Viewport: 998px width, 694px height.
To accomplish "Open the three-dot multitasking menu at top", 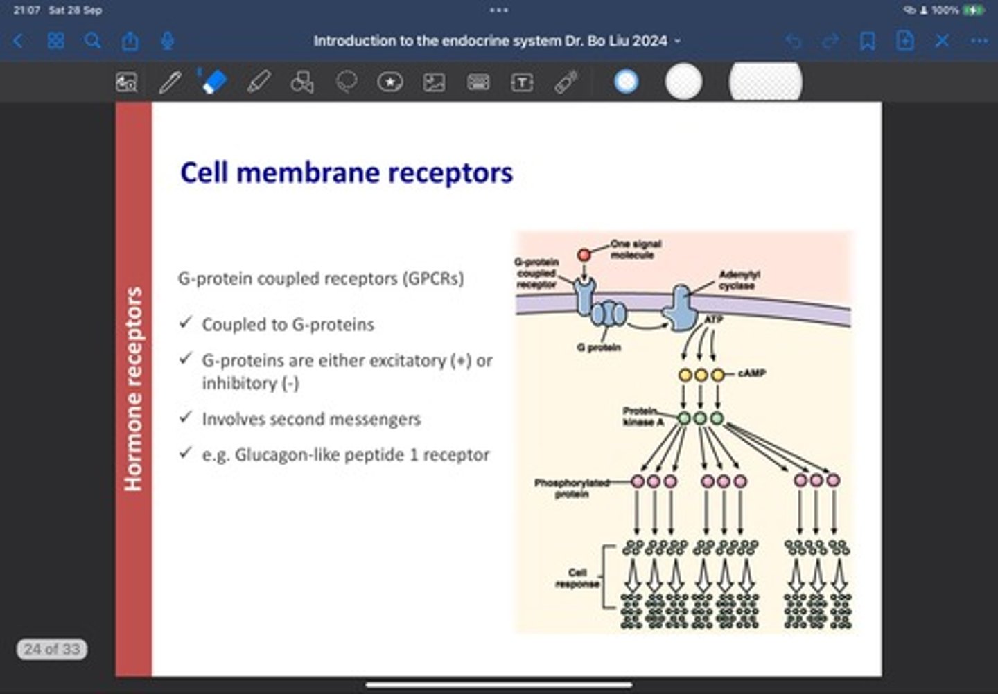I will 498,10.
